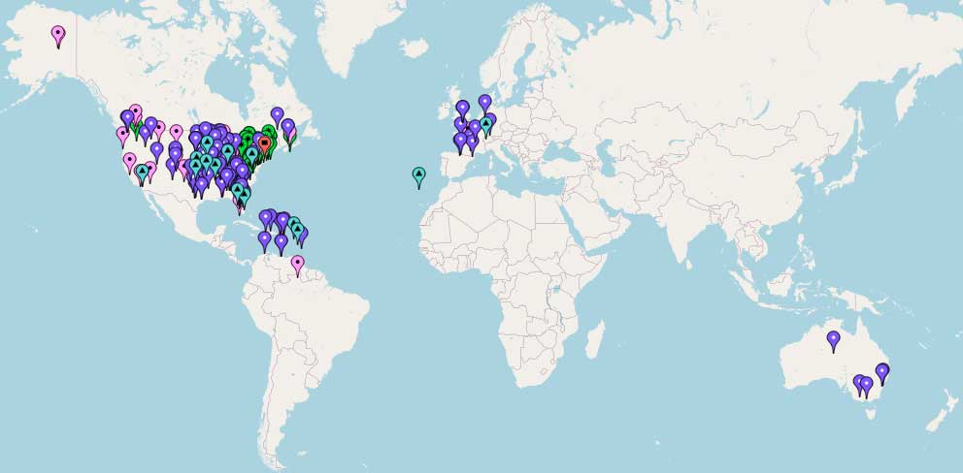The height and width of the screenshot is (473, 963).
Task: Select the teal triangle marker in central Europe
Action: 485,125
